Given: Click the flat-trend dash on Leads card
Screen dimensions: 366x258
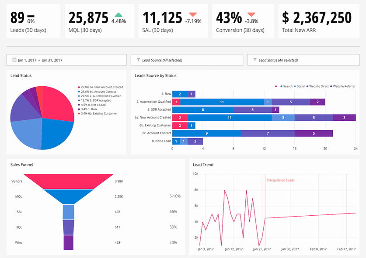Looking at the screenshot, I should [31, 16].
